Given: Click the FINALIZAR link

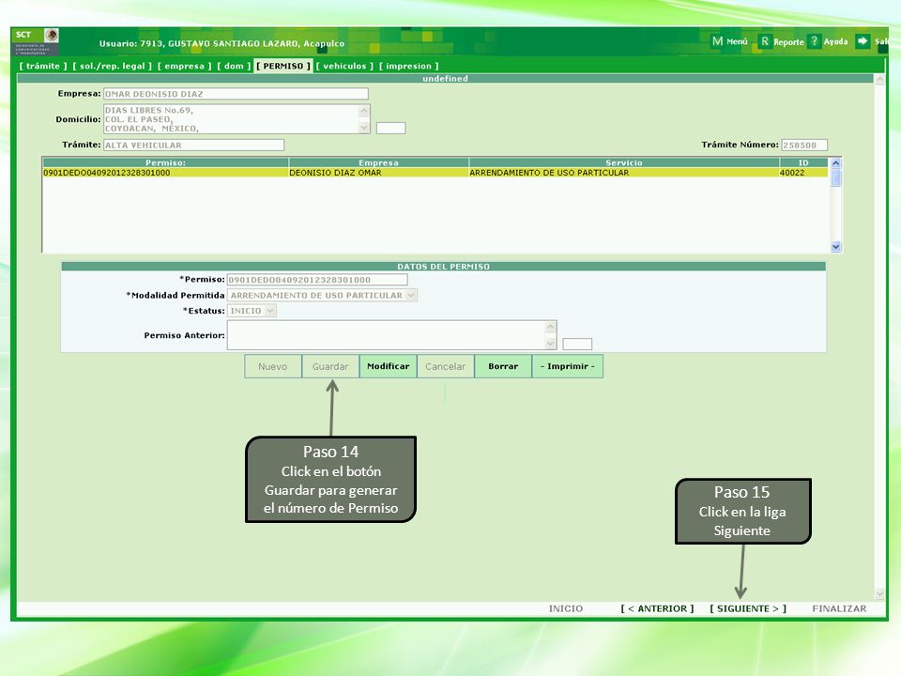Looking at the screenshot, I should [x=839, y=608].
